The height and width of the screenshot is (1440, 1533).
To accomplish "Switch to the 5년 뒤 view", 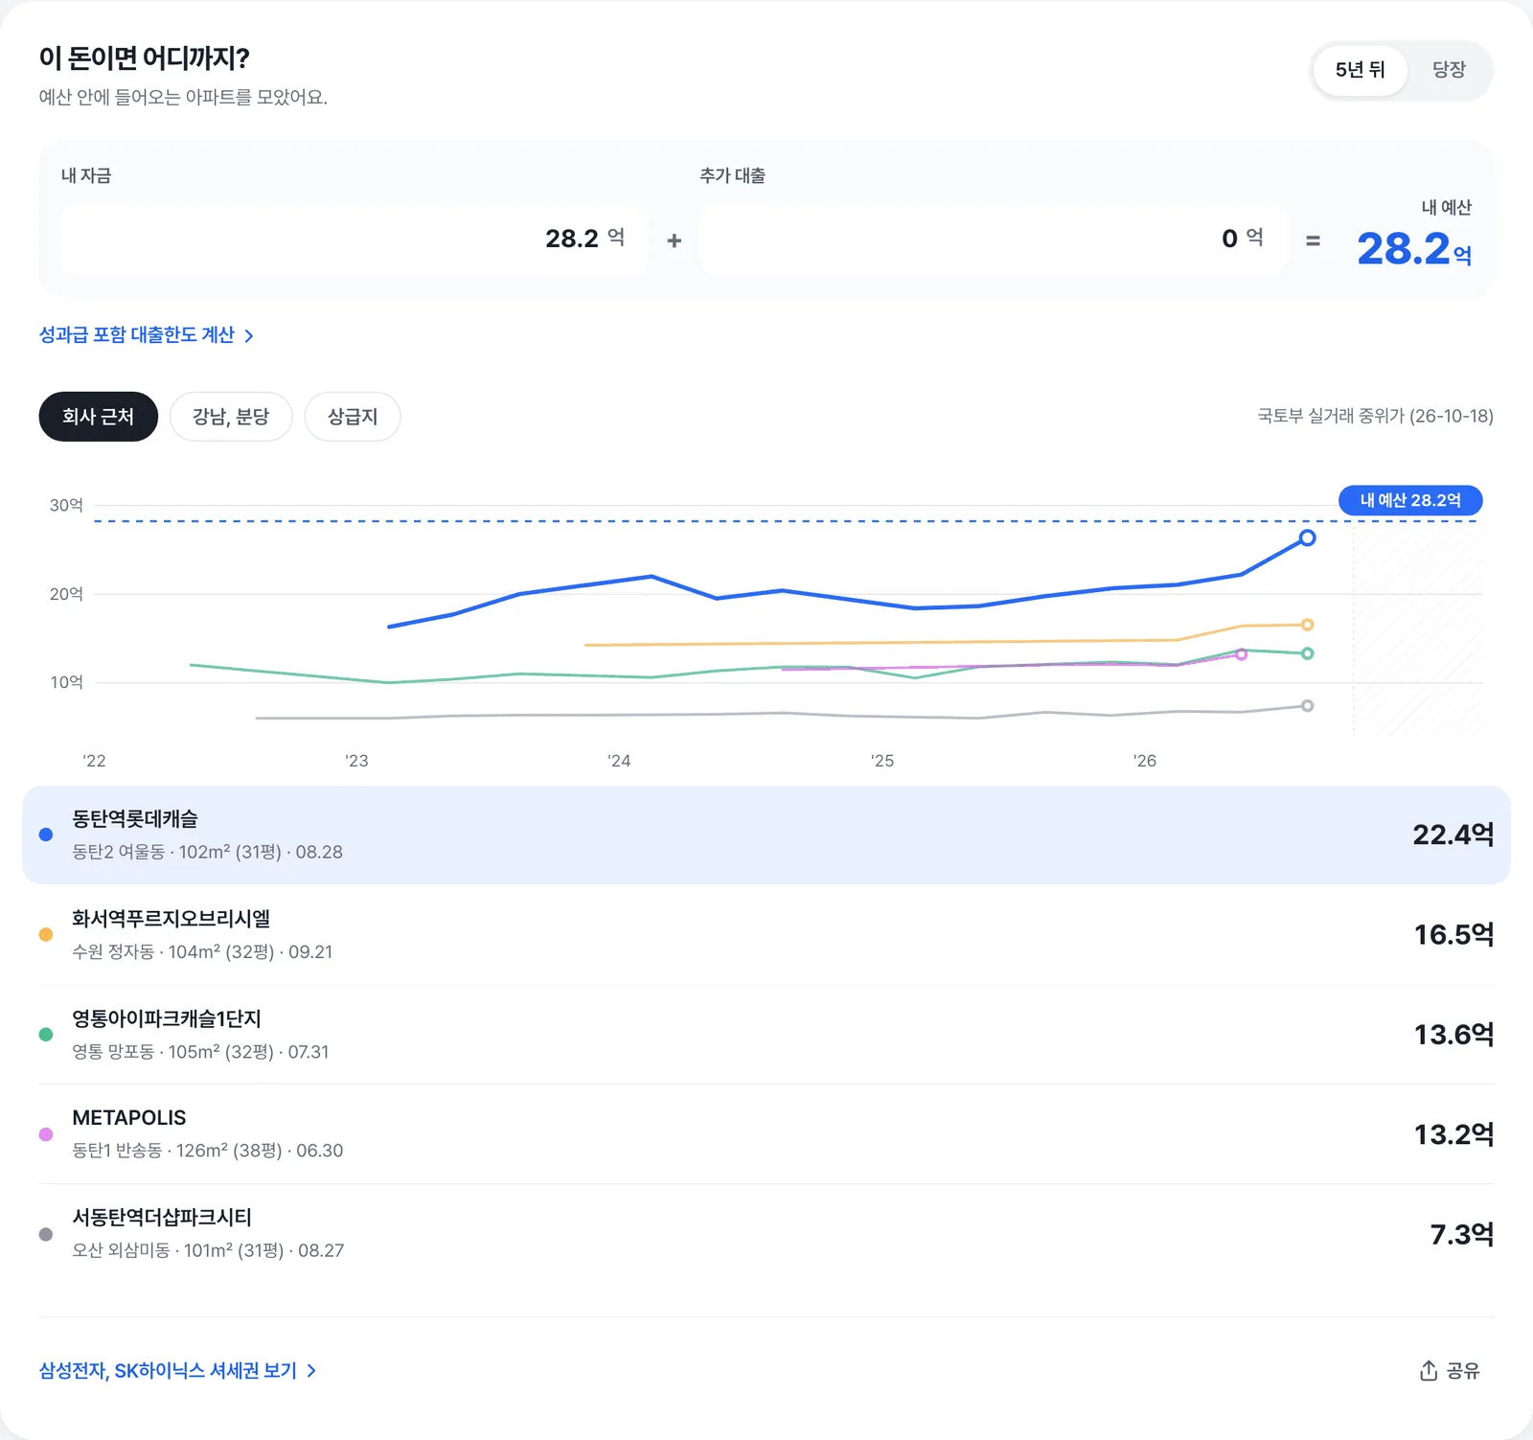I will [x=1361, y=70].
